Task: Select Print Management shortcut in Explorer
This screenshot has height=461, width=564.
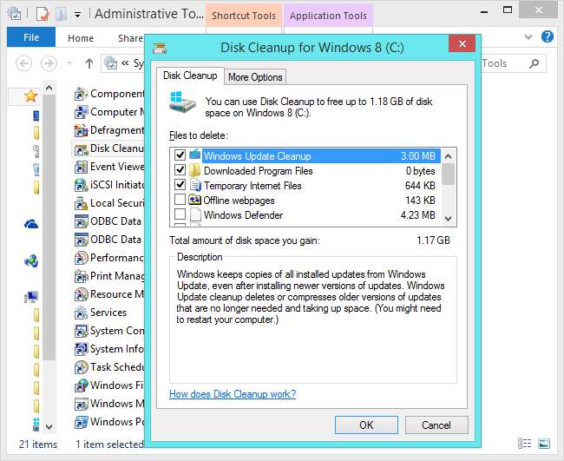Action: 108,276
